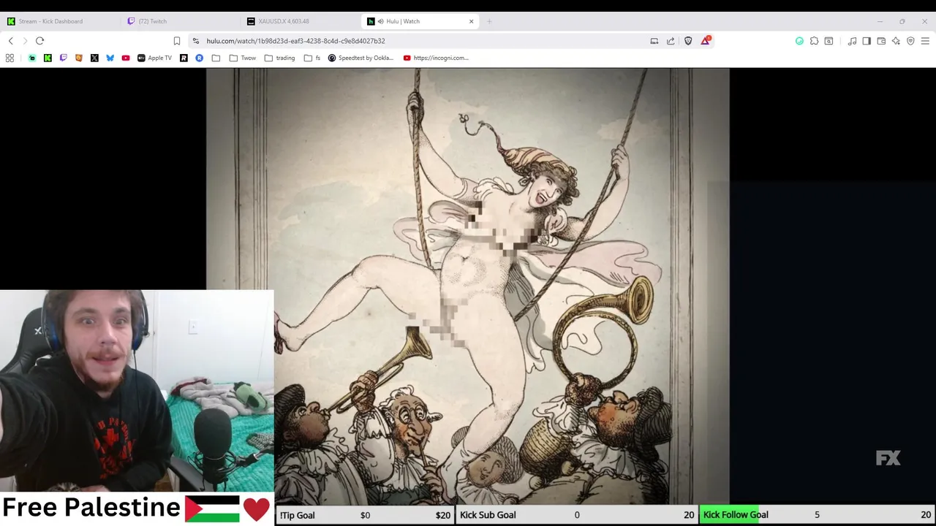Switch to the (72) Twitch tab
The image size is (936, 526).
(181, 21)
